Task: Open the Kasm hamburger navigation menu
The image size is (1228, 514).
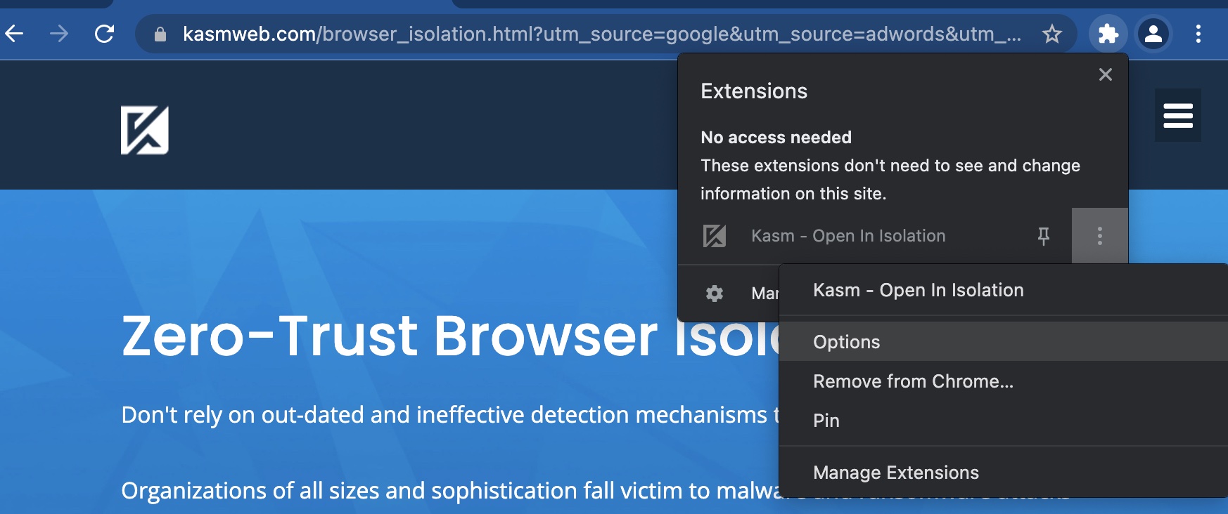Action: [1177, 115]
